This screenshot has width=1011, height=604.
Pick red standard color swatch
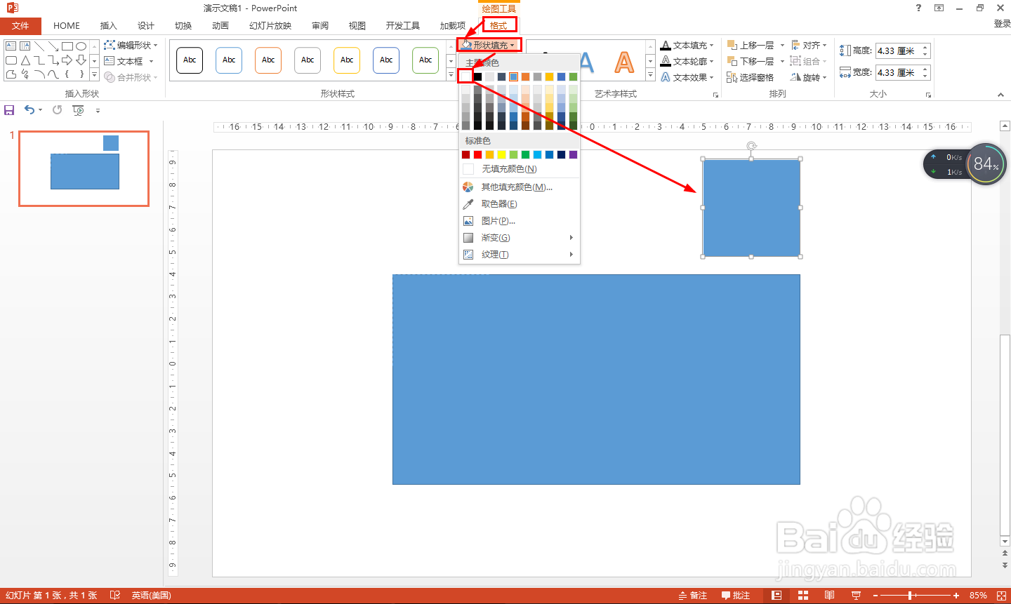click(x=478, y=154)
